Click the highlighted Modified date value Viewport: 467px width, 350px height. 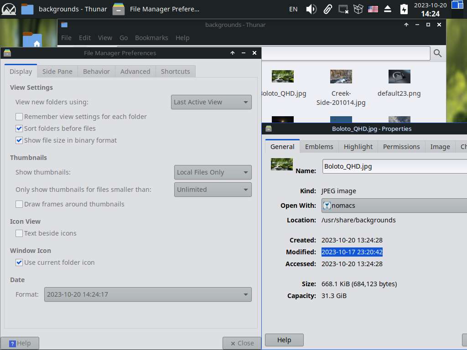pyautogui.click(x=352, y=252)
